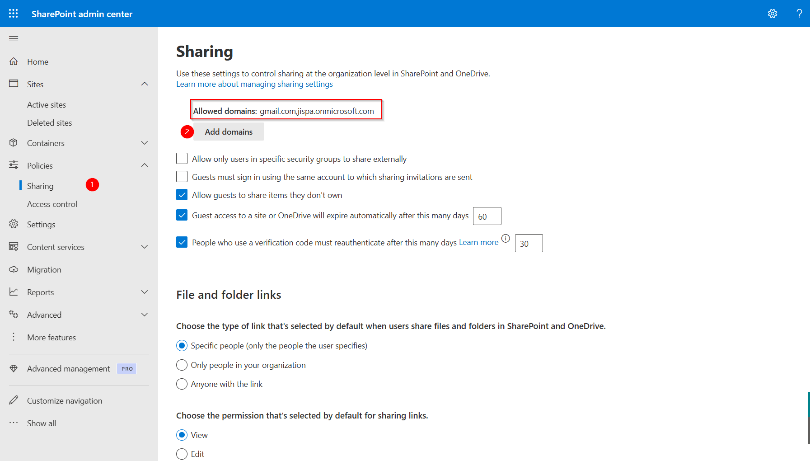Image resolution: width=810 pixels, height=461 pixels.
Task: Open 'Learn more about managing sharing settings' link
Action: tap(254, 84)
